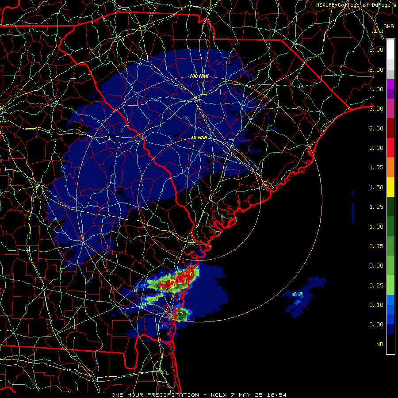
Task: Click the [IN] units label
Action: tap(377, 31)
